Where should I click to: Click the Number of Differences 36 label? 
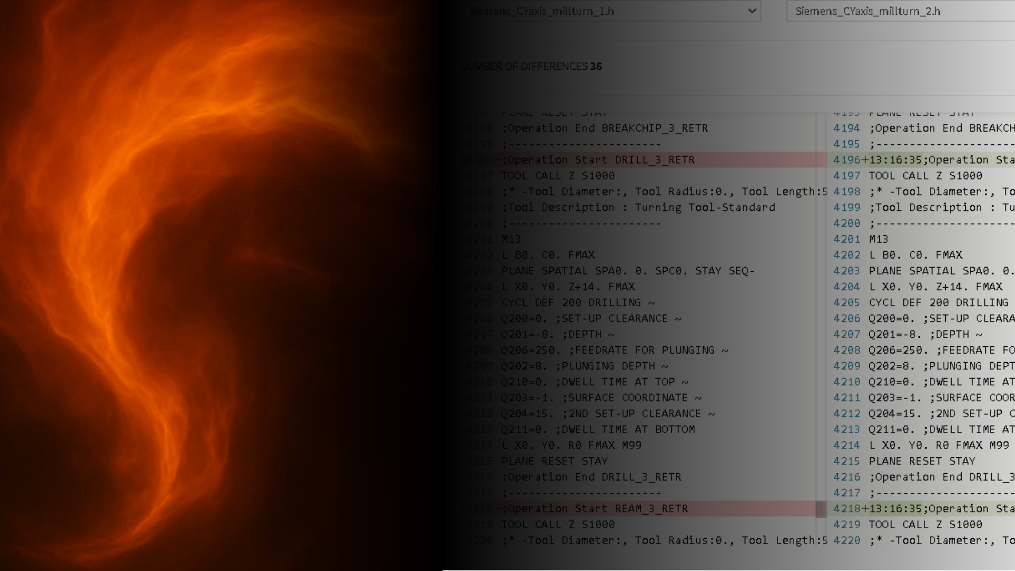531,66
